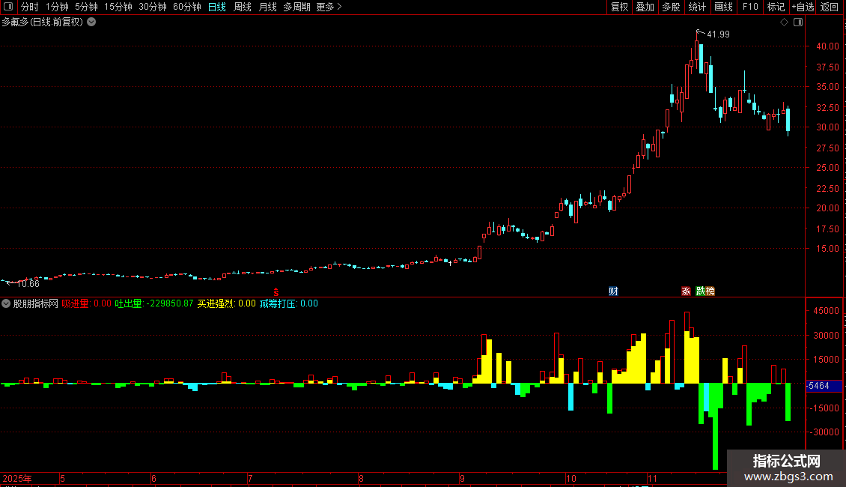Image resolution: width=846 pixels, height=487 pixels.
Task: Open dropdown beside stock name 多氟多
Action: [x=92, y=22]
